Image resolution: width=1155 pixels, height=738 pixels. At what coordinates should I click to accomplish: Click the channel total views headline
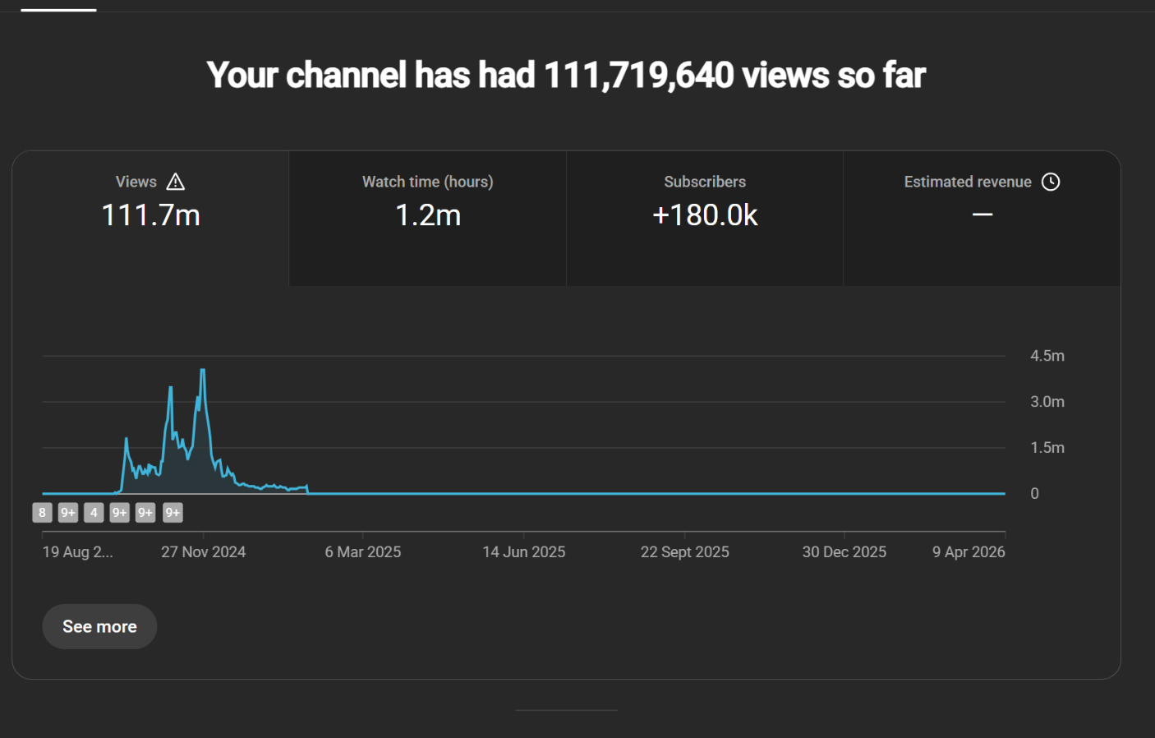[x=566, y=76]
